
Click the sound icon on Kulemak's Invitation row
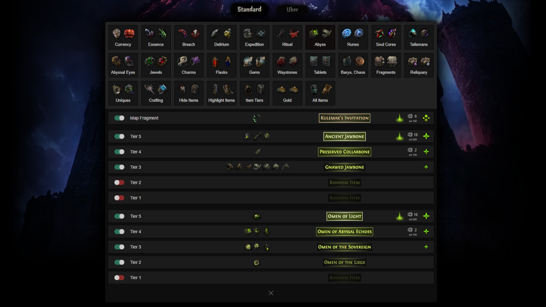tap(410, 116)
